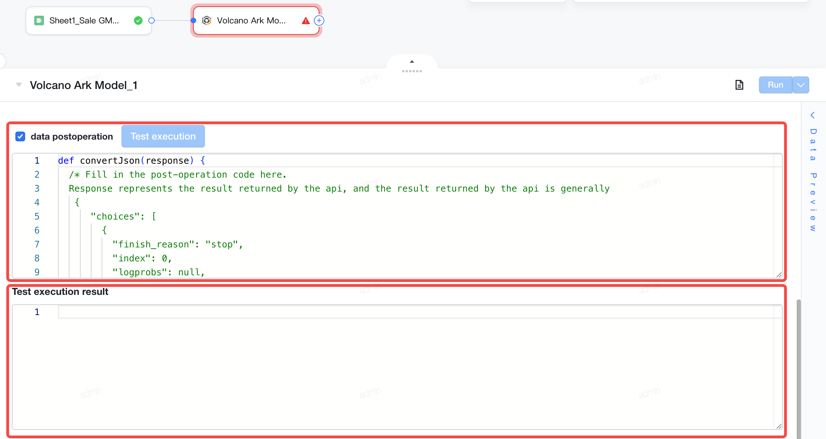Click the Sheet1 node output connector circle
The height and width of the screenshot is (439, 826).
coord(152,21)
